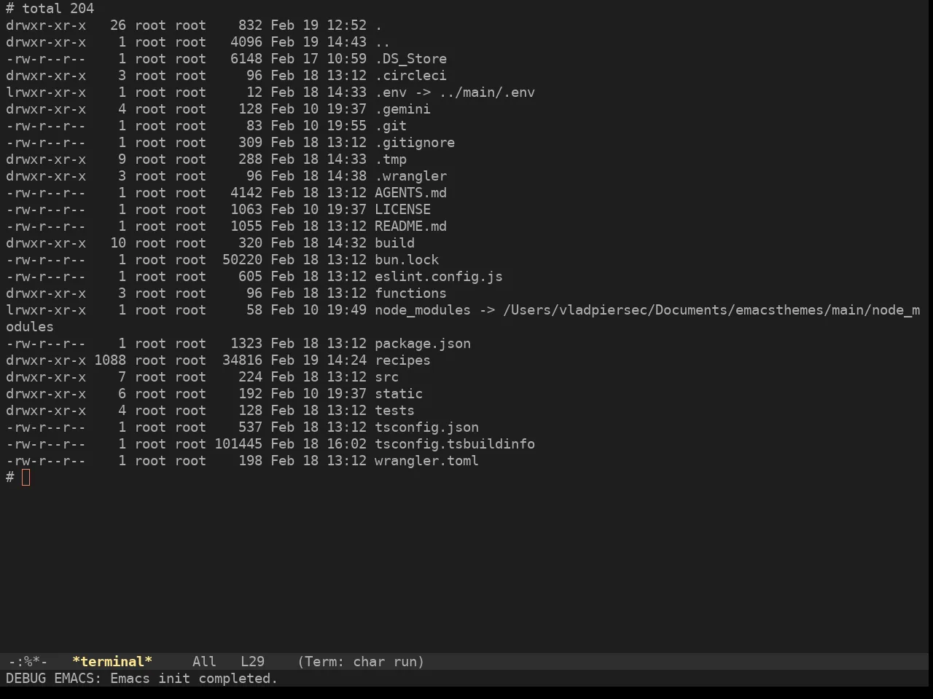Click the (Term: char run) mode indicator
The image size is (933, 699).
point(361,662)
